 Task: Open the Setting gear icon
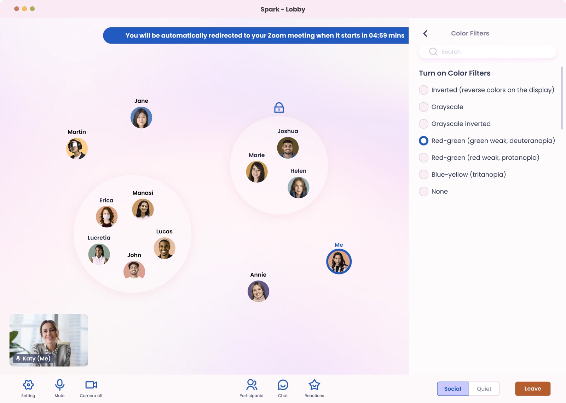28,385
